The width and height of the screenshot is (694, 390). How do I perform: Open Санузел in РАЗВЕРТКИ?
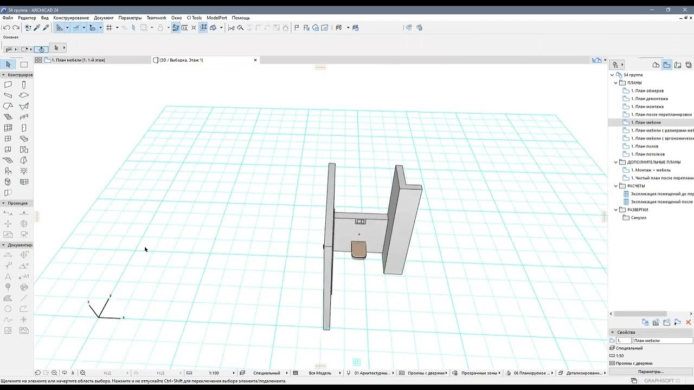pyautogui.click(x=638, y=218)
